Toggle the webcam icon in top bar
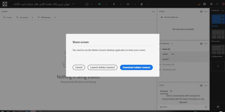The width and height of the screenshot is (225, 112). pos(128,4)
